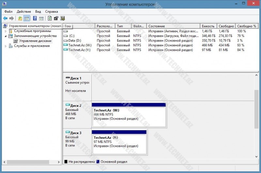
Task: Select Запоминающие устройства in the tree
Action: (35, 36)
